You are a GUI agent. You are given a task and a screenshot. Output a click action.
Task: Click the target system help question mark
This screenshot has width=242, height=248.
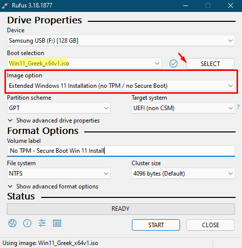click(x=239, y=107)
